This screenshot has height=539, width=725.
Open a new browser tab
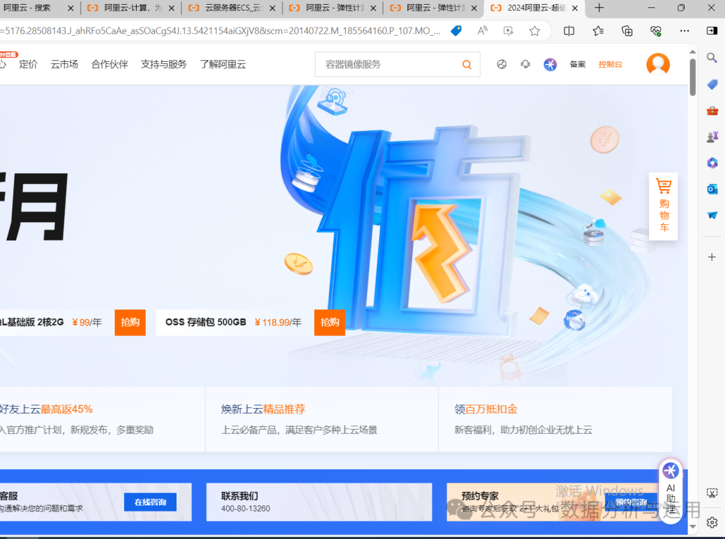[x=599, y=8]
